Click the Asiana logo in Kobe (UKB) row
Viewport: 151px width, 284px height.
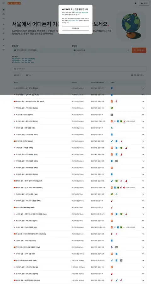click(126, 148)
